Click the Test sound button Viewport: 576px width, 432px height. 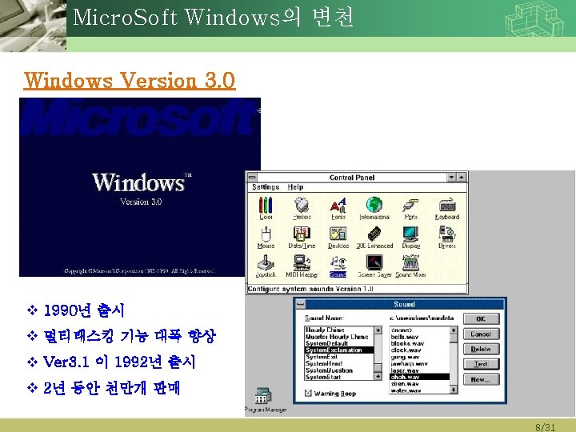point(481,364)
